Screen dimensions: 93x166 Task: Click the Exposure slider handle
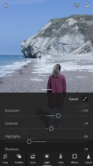point(58,116)
